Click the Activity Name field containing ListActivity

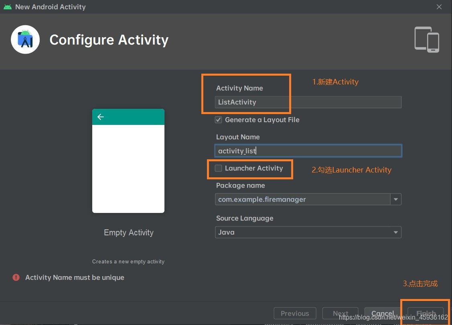click(x=308, y=102)
